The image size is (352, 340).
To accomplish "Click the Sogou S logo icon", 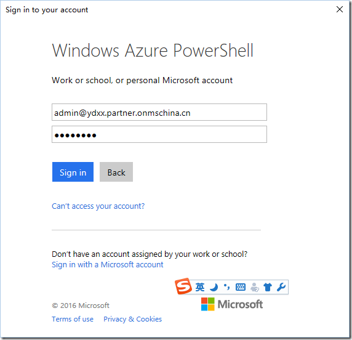I will pos(183,286).
